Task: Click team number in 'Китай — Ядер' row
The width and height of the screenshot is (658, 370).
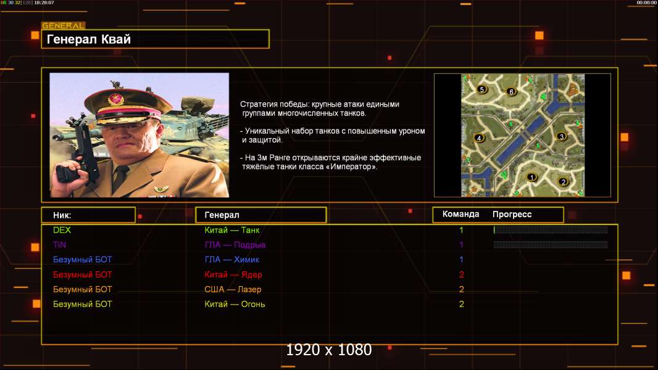Action: click(461, 275)
